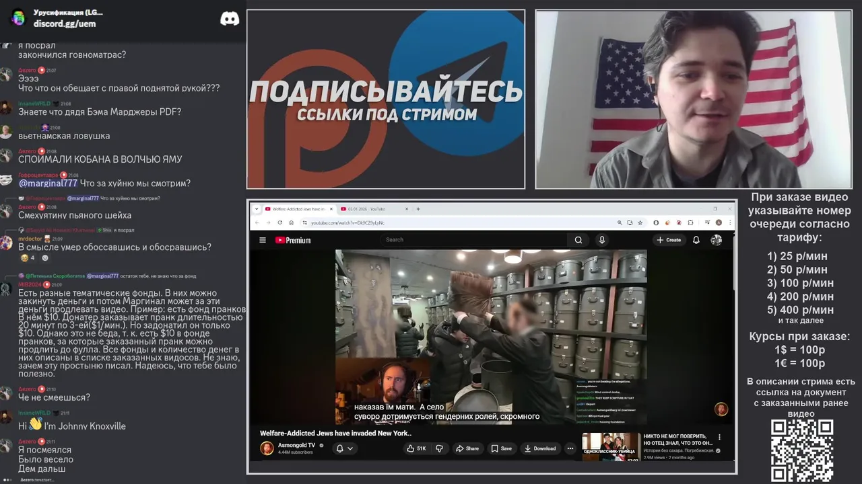Close the 01.01.2026 YouTube tab
The height and width of the screenshot is (484, 862).
tap(407, 209)
